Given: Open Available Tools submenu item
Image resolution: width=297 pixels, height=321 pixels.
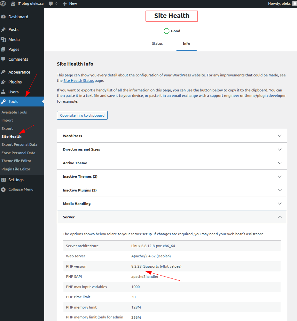Looking at the screenshot, I should click(x=14, y=112).
